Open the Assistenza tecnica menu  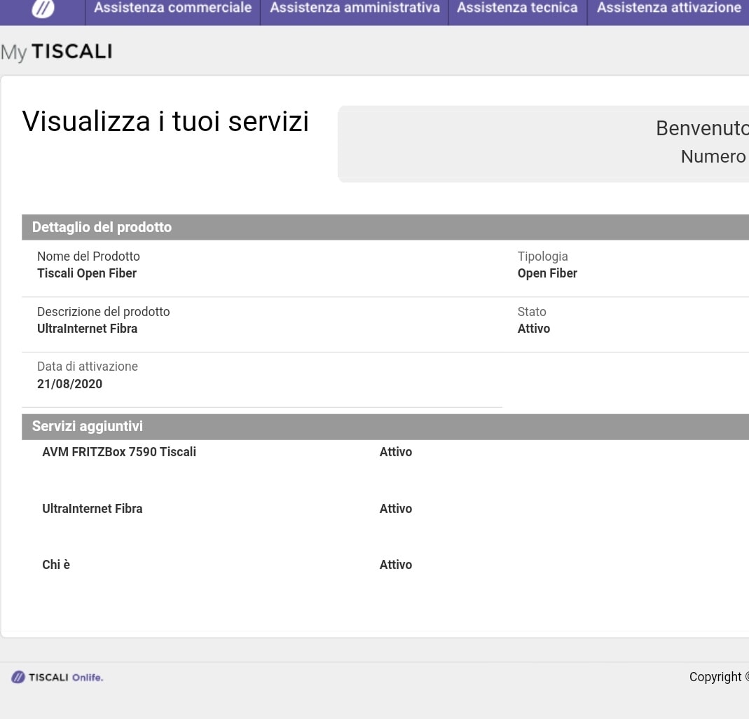tap(517, 8)
